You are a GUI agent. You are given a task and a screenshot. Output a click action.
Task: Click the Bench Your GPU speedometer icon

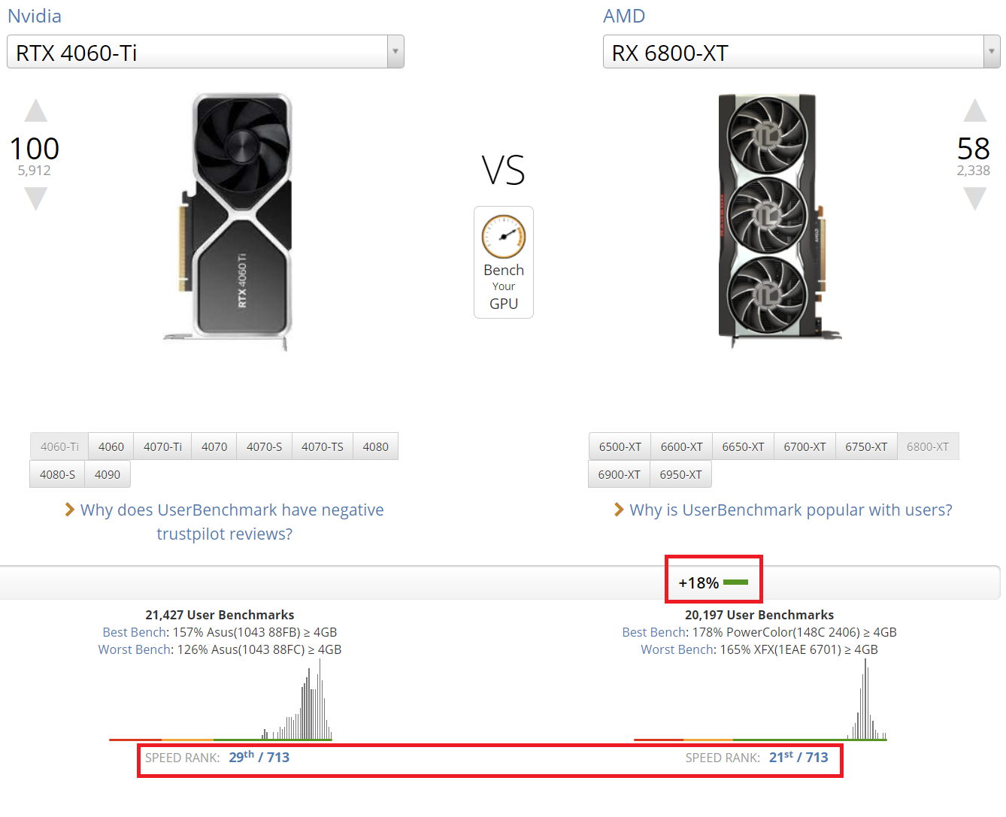tap(503, 237)
